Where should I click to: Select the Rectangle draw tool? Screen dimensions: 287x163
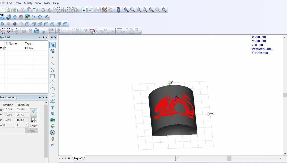tap(53, 76)
